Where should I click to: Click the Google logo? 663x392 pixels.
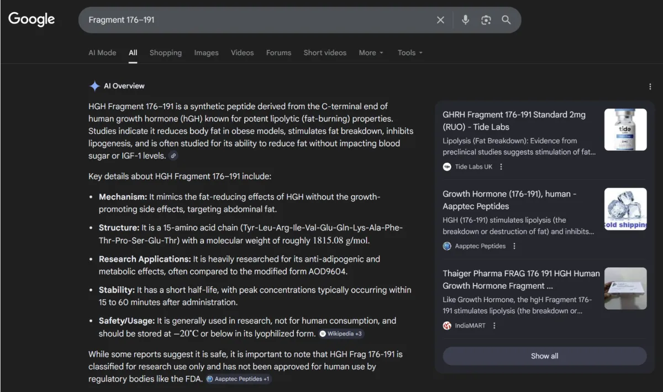click(31, 19)
